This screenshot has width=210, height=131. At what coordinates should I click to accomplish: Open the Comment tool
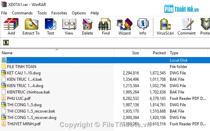coord(187,26)
